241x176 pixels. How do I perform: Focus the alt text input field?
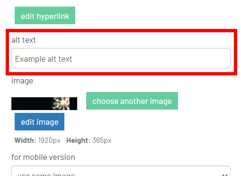[x=121, y=58]
